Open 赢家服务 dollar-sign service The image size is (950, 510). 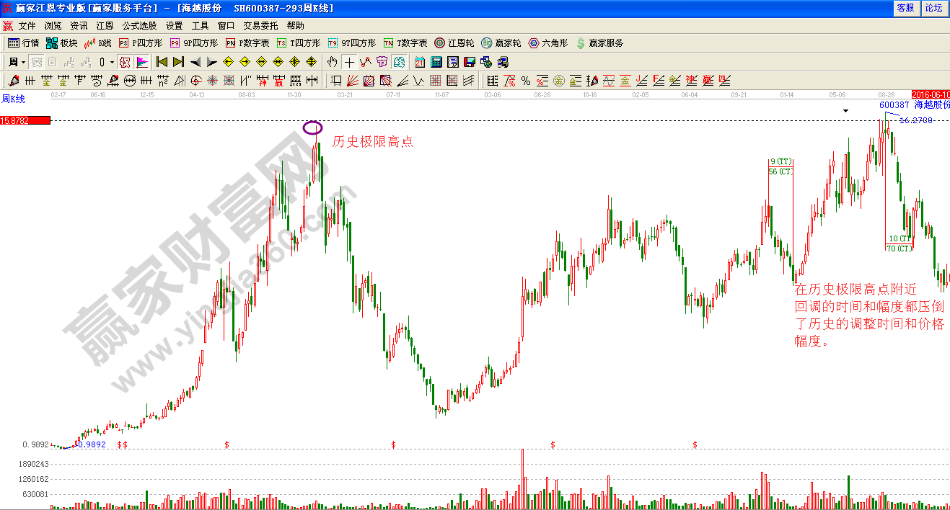(599, 43)
